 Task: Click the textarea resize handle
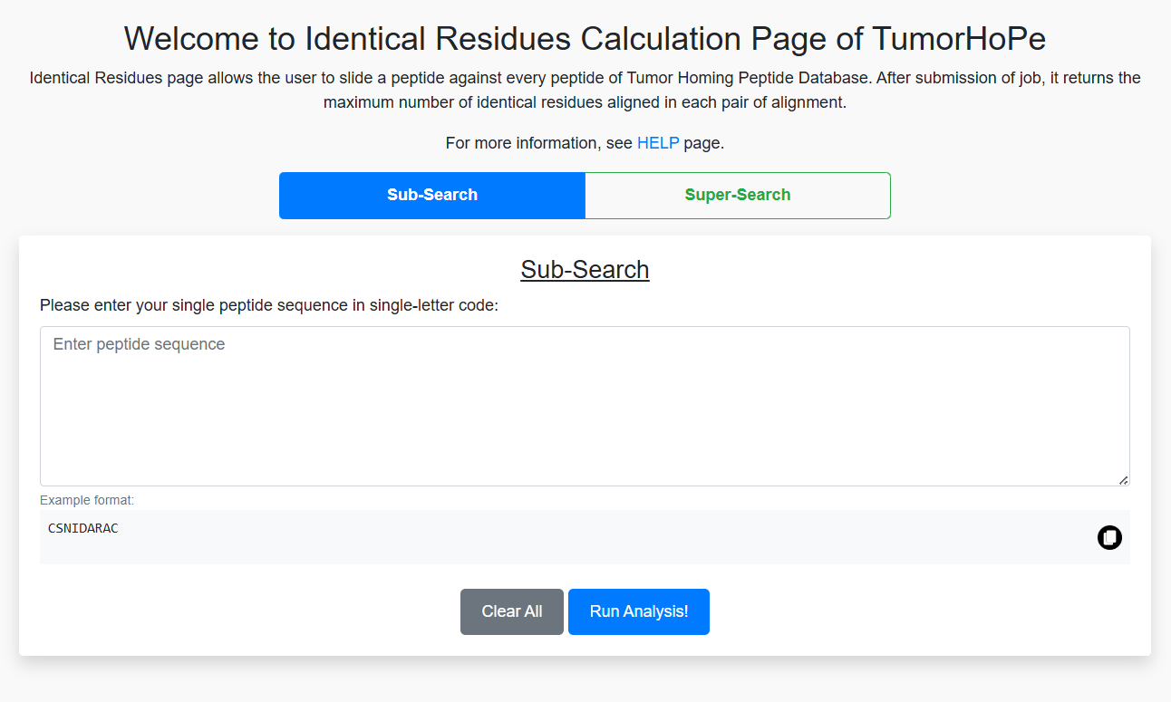point(1124,480)
